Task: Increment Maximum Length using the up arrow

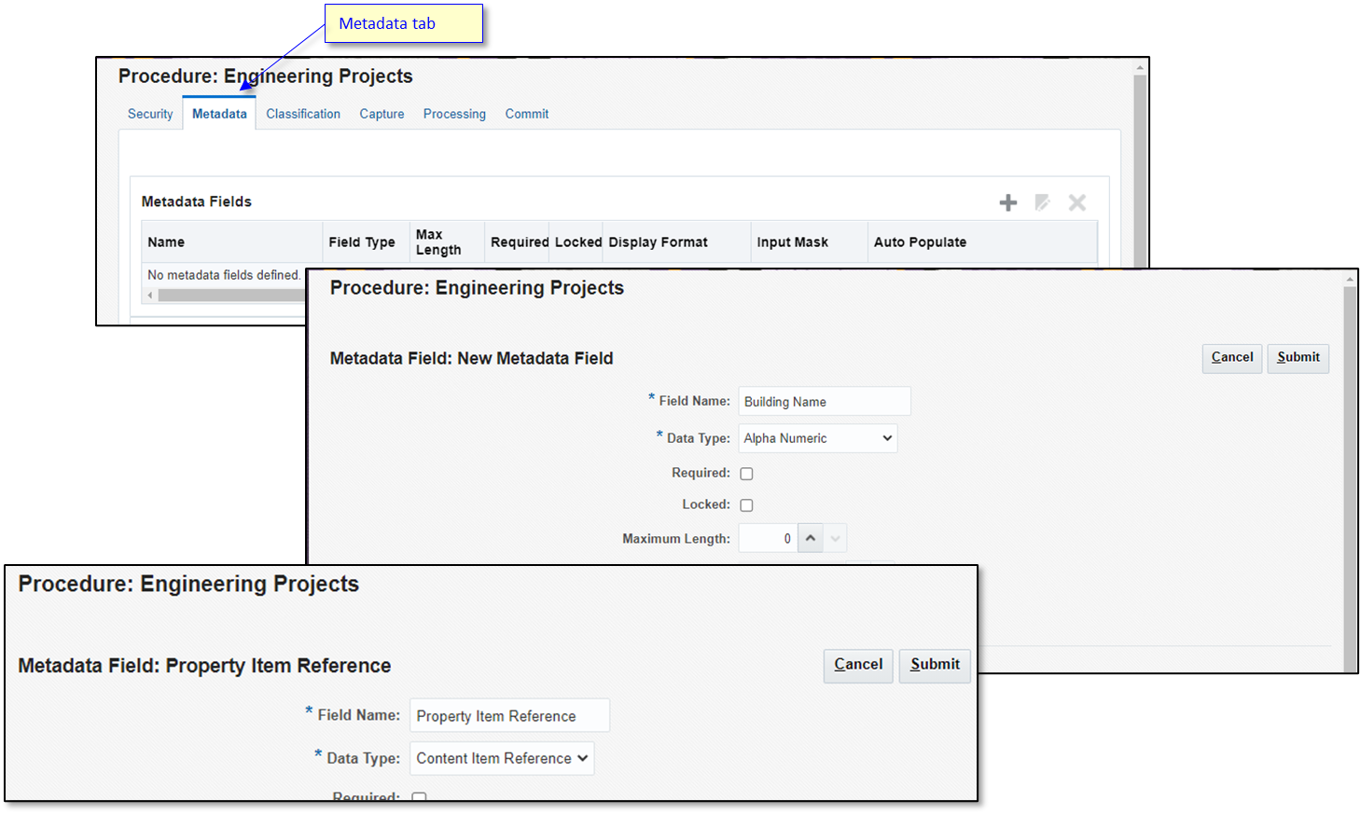Action: pyautogui.click(x=810, y=537)
